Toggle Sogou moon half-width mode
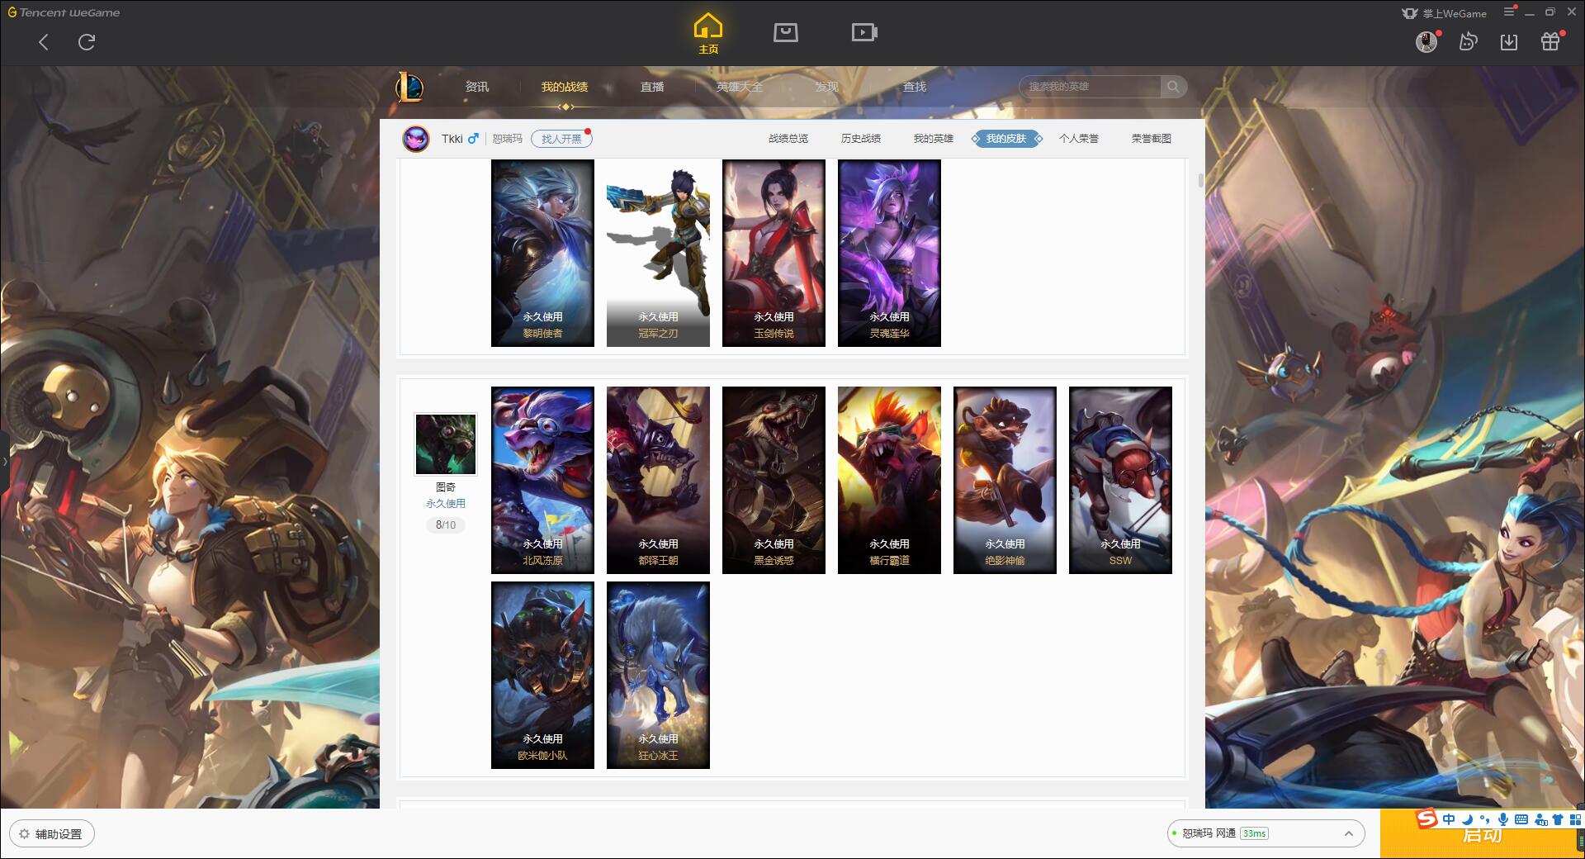 pos(1467,819)
